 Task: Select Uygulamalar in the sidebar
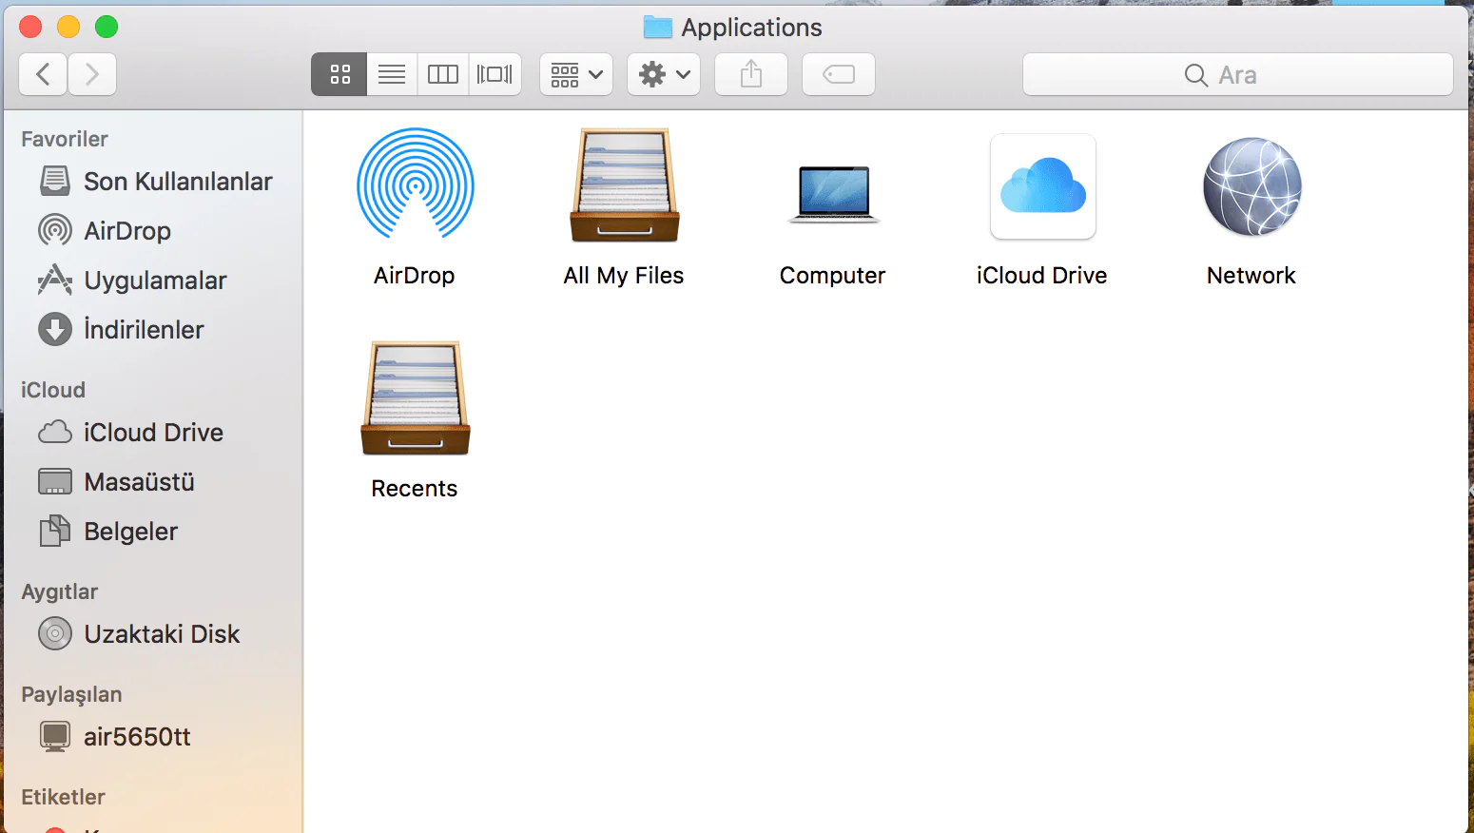155,281
